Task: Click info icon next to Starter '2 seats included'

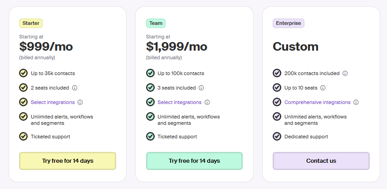Action: click(74, 88)
